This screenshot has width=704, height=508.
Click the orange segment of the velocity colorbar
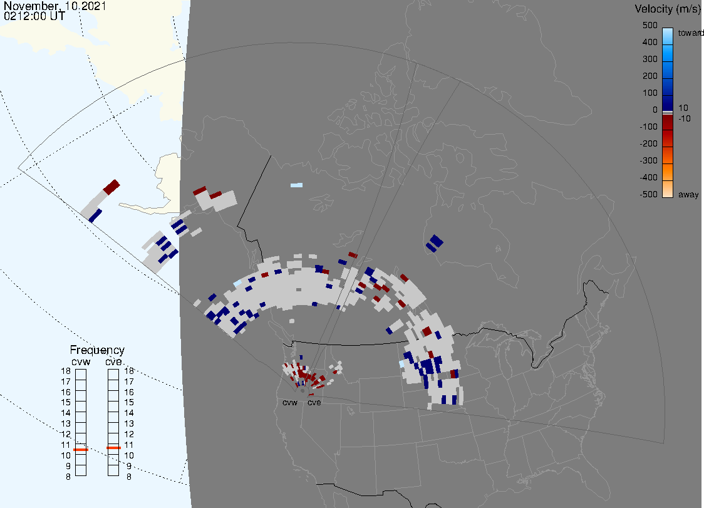pyautogui.click(x=668, y=172)
